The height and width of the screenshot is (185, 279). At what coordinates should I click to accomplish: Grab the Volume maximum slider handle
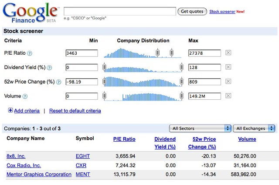point(181,96)
